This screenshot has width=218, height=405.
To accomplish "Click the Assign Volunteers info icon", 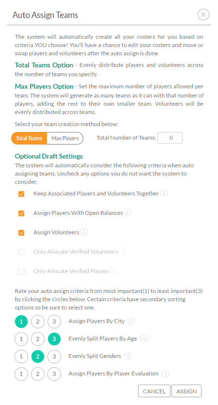I will [84, 232].
